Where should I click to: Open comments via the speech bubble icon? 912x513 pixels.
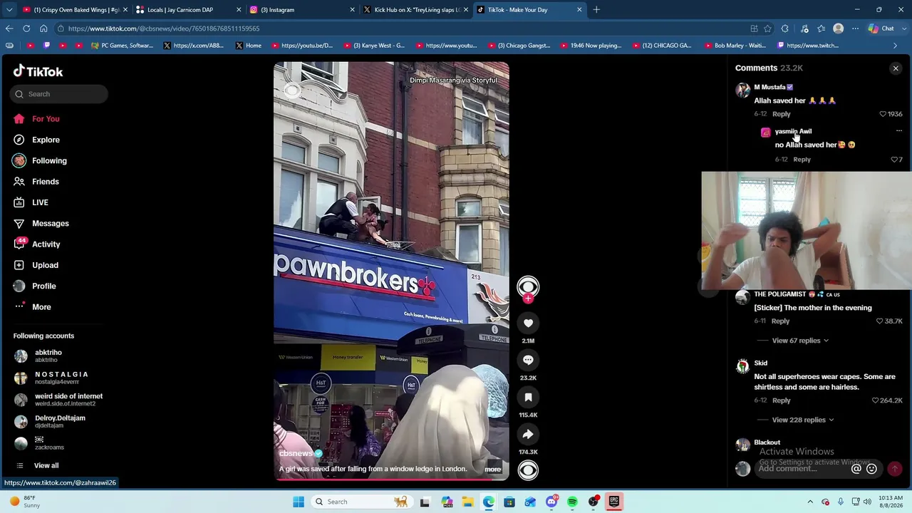pos(528,361)
